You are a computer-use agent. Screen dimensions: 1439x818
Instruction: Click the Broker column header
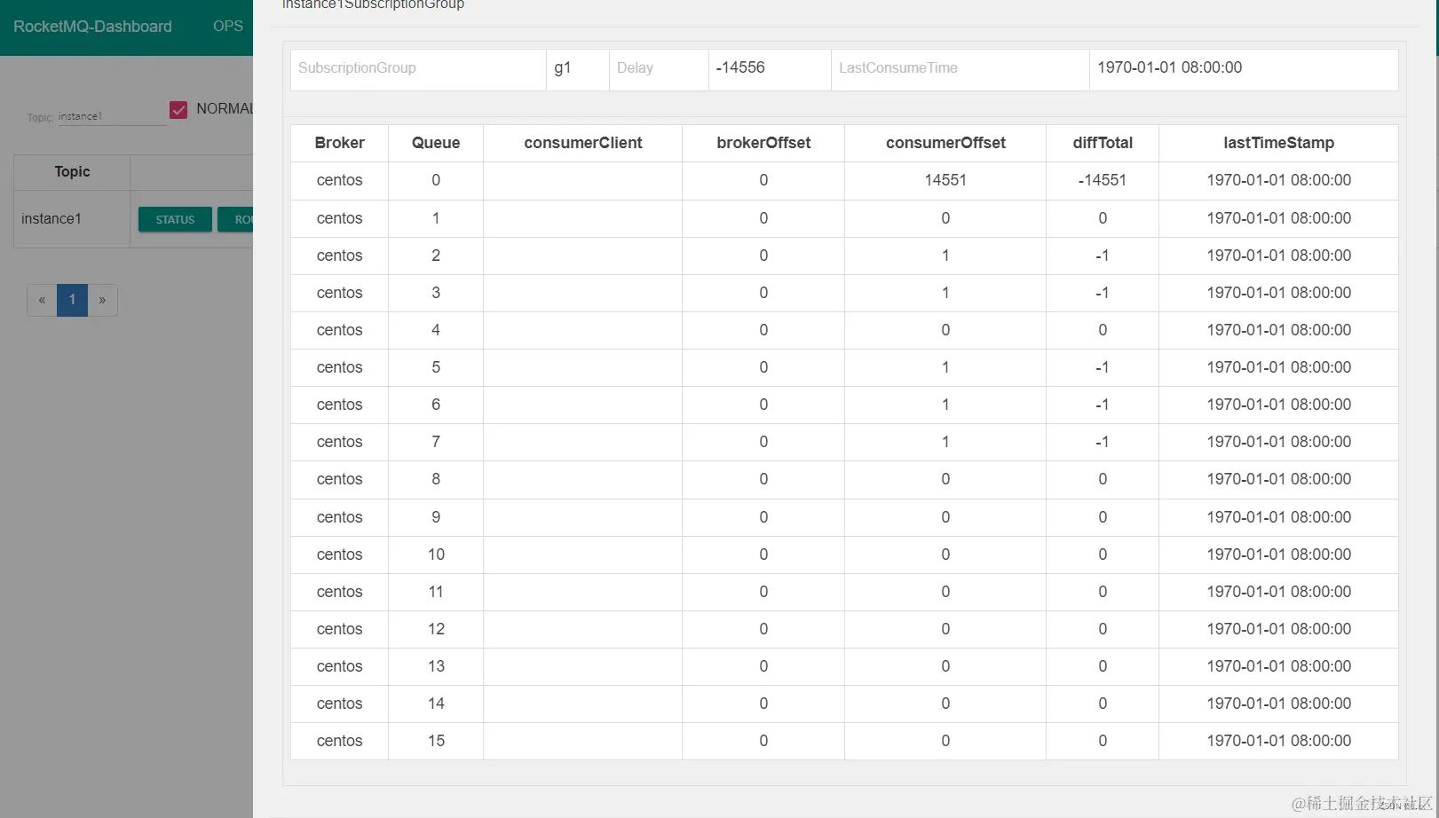(339, 143)
